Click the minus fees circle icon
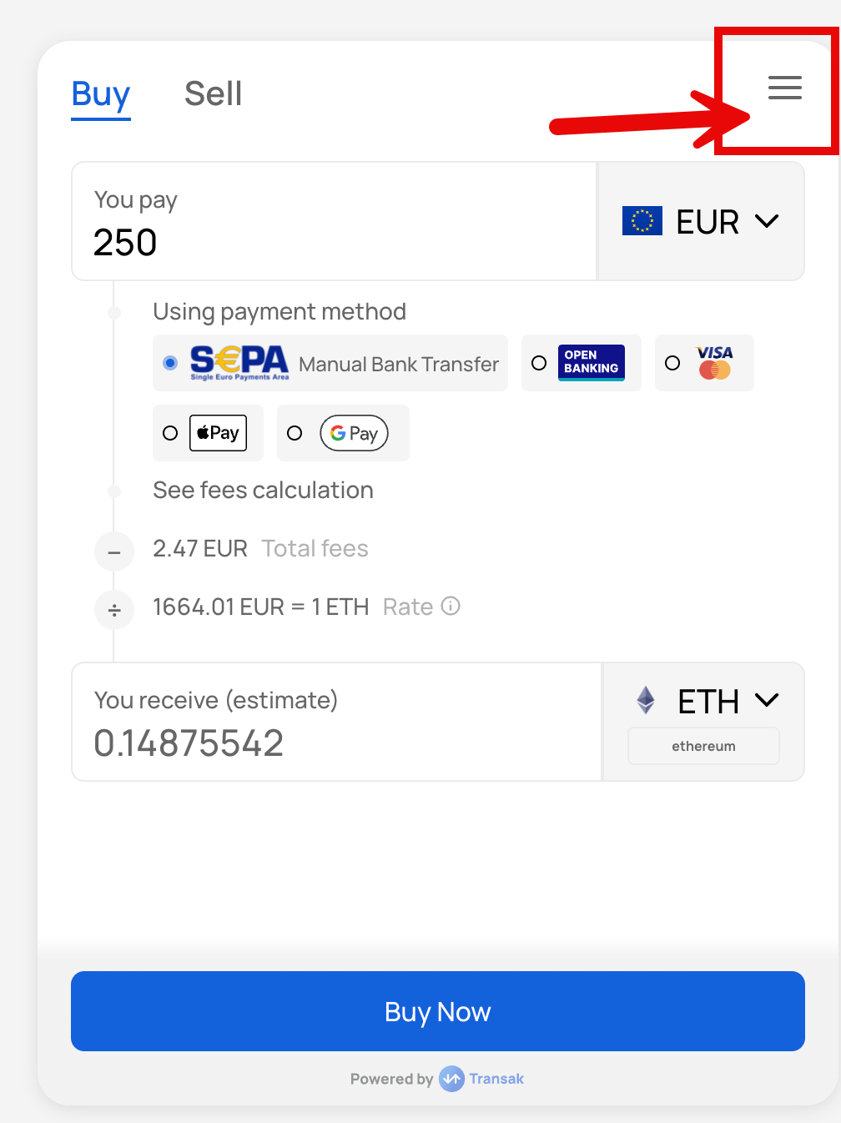 tap(114, 551)
